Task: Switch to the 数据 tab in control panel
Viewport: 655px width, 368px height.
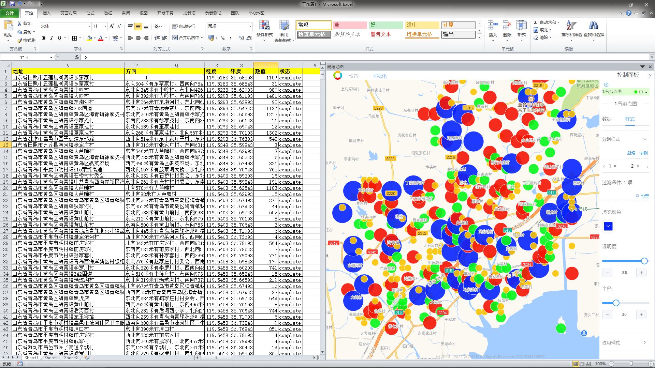Action: point(607,119)
